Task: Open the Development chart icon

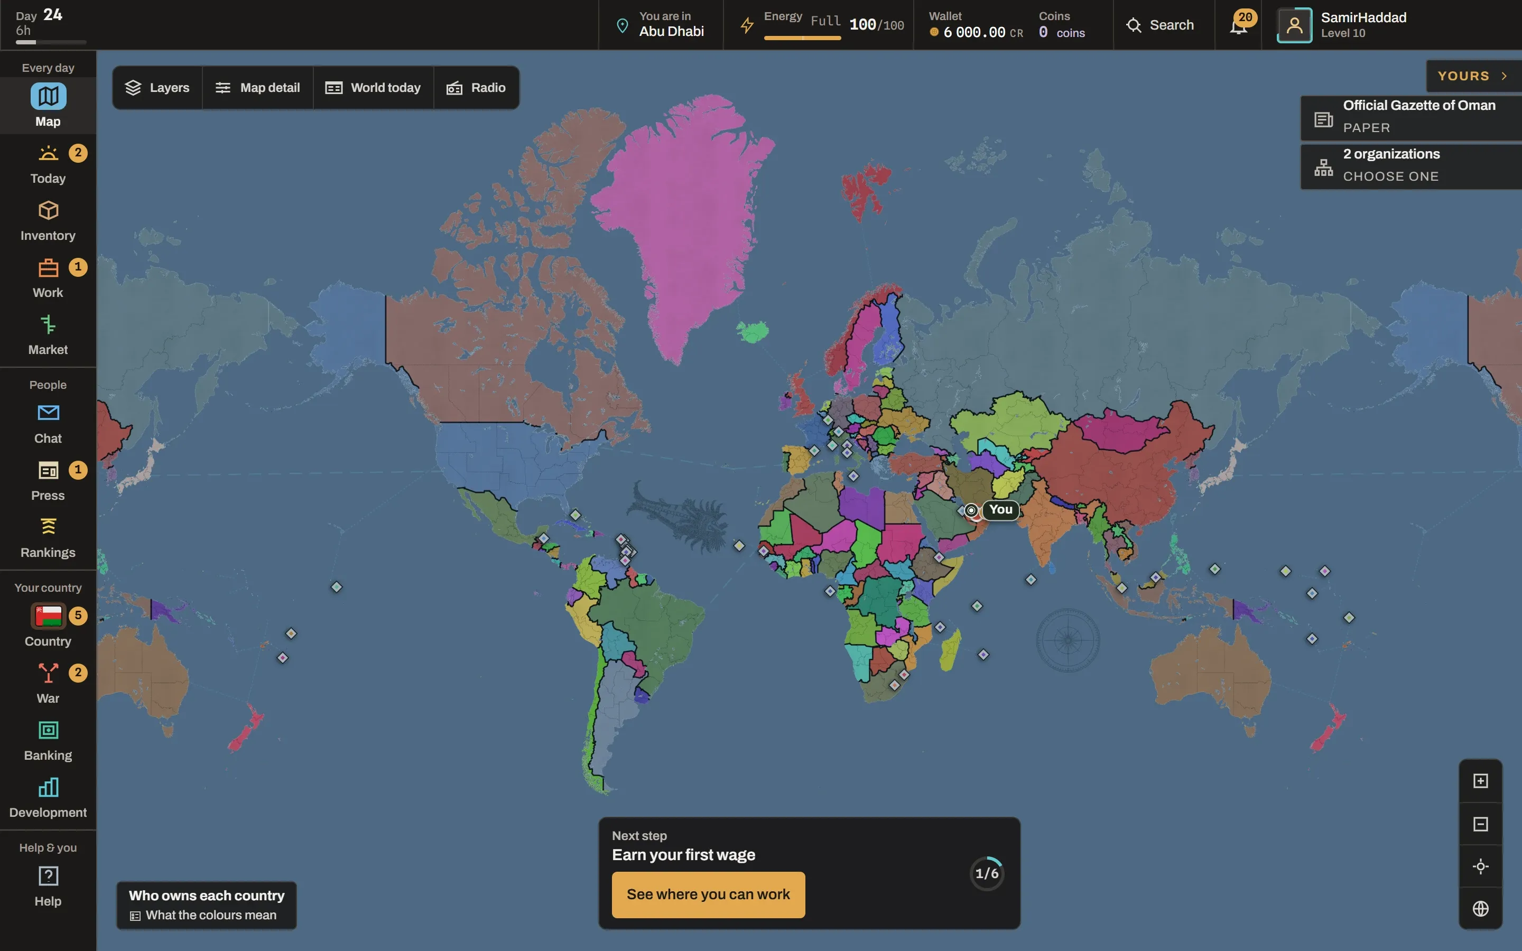Action: [x=48, y=787]
